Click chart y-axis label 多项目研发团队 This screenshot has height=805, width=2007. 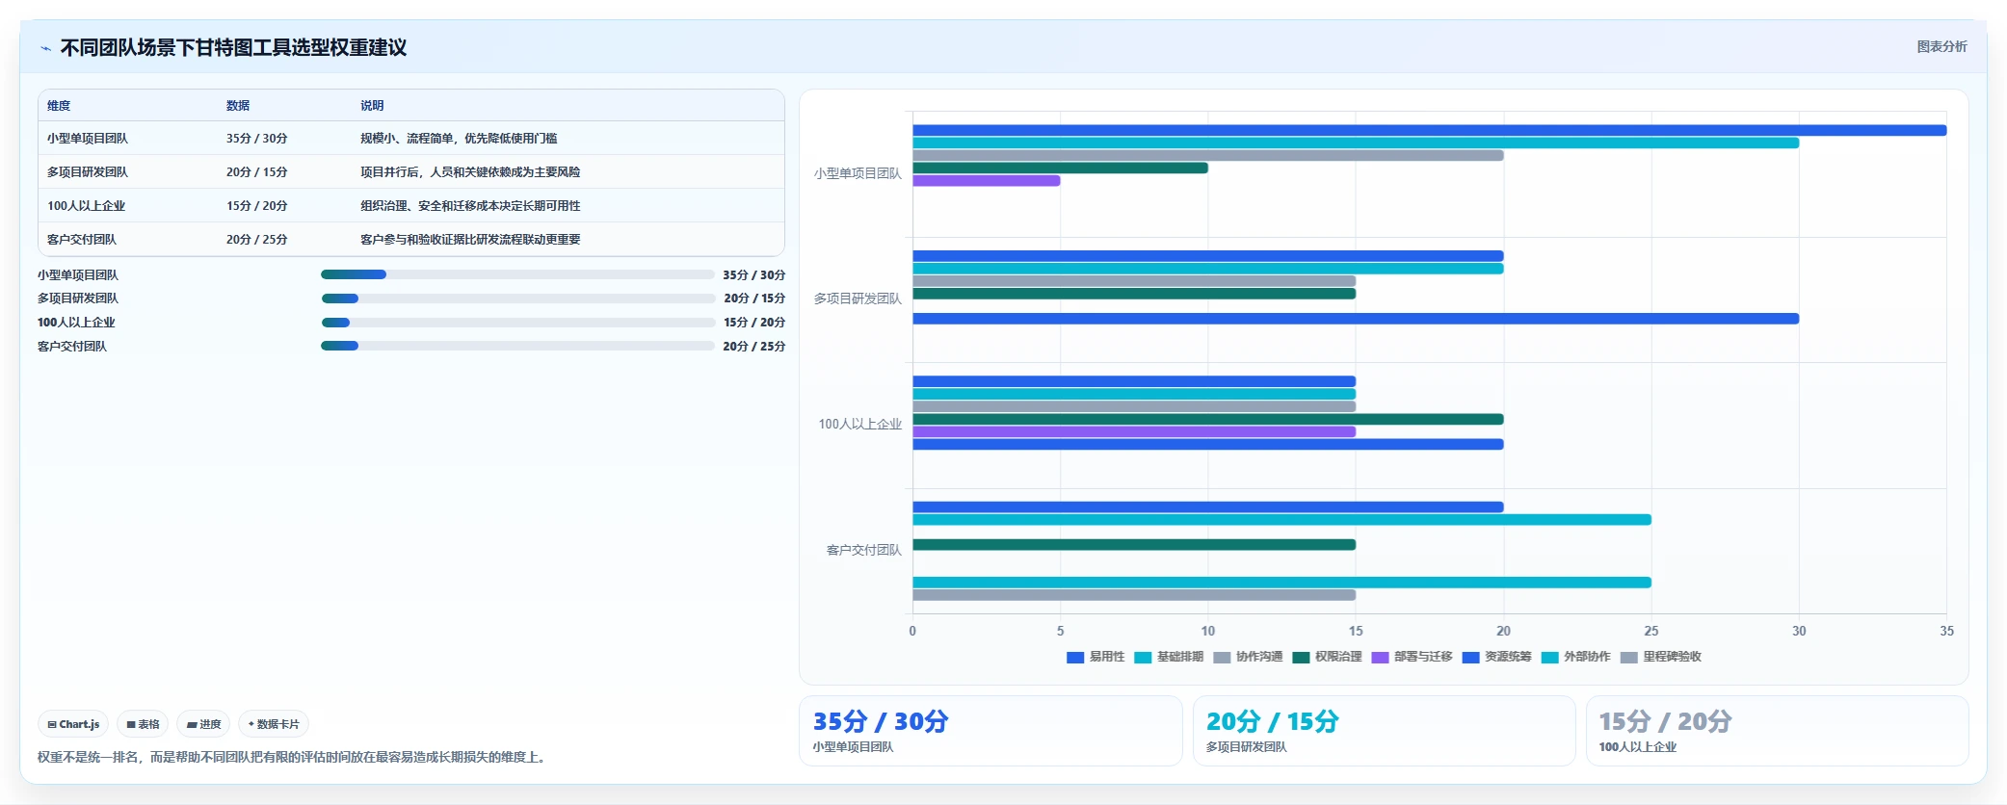coord(858,299)
